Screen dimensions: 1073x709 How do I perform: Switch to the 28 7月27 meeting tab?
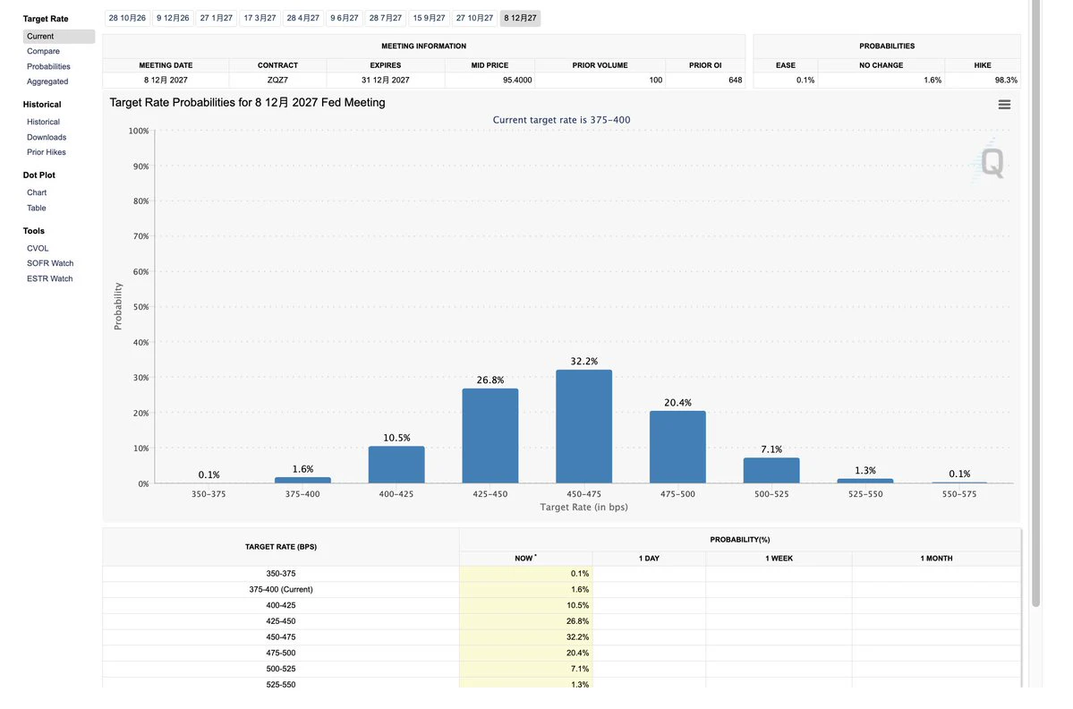(x=386, y=19)
